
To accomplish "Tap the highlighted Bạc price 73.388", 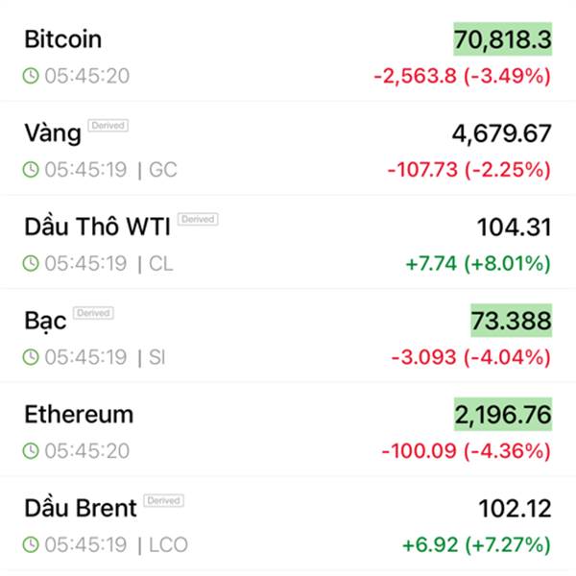I will [x=511, y=321].
